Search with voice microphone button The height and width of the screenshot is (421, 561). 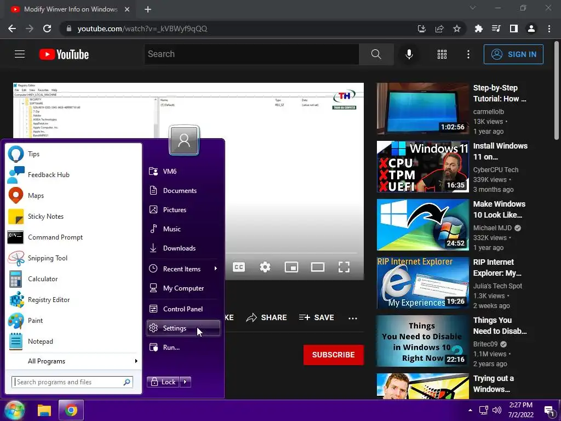pos(409,54)
